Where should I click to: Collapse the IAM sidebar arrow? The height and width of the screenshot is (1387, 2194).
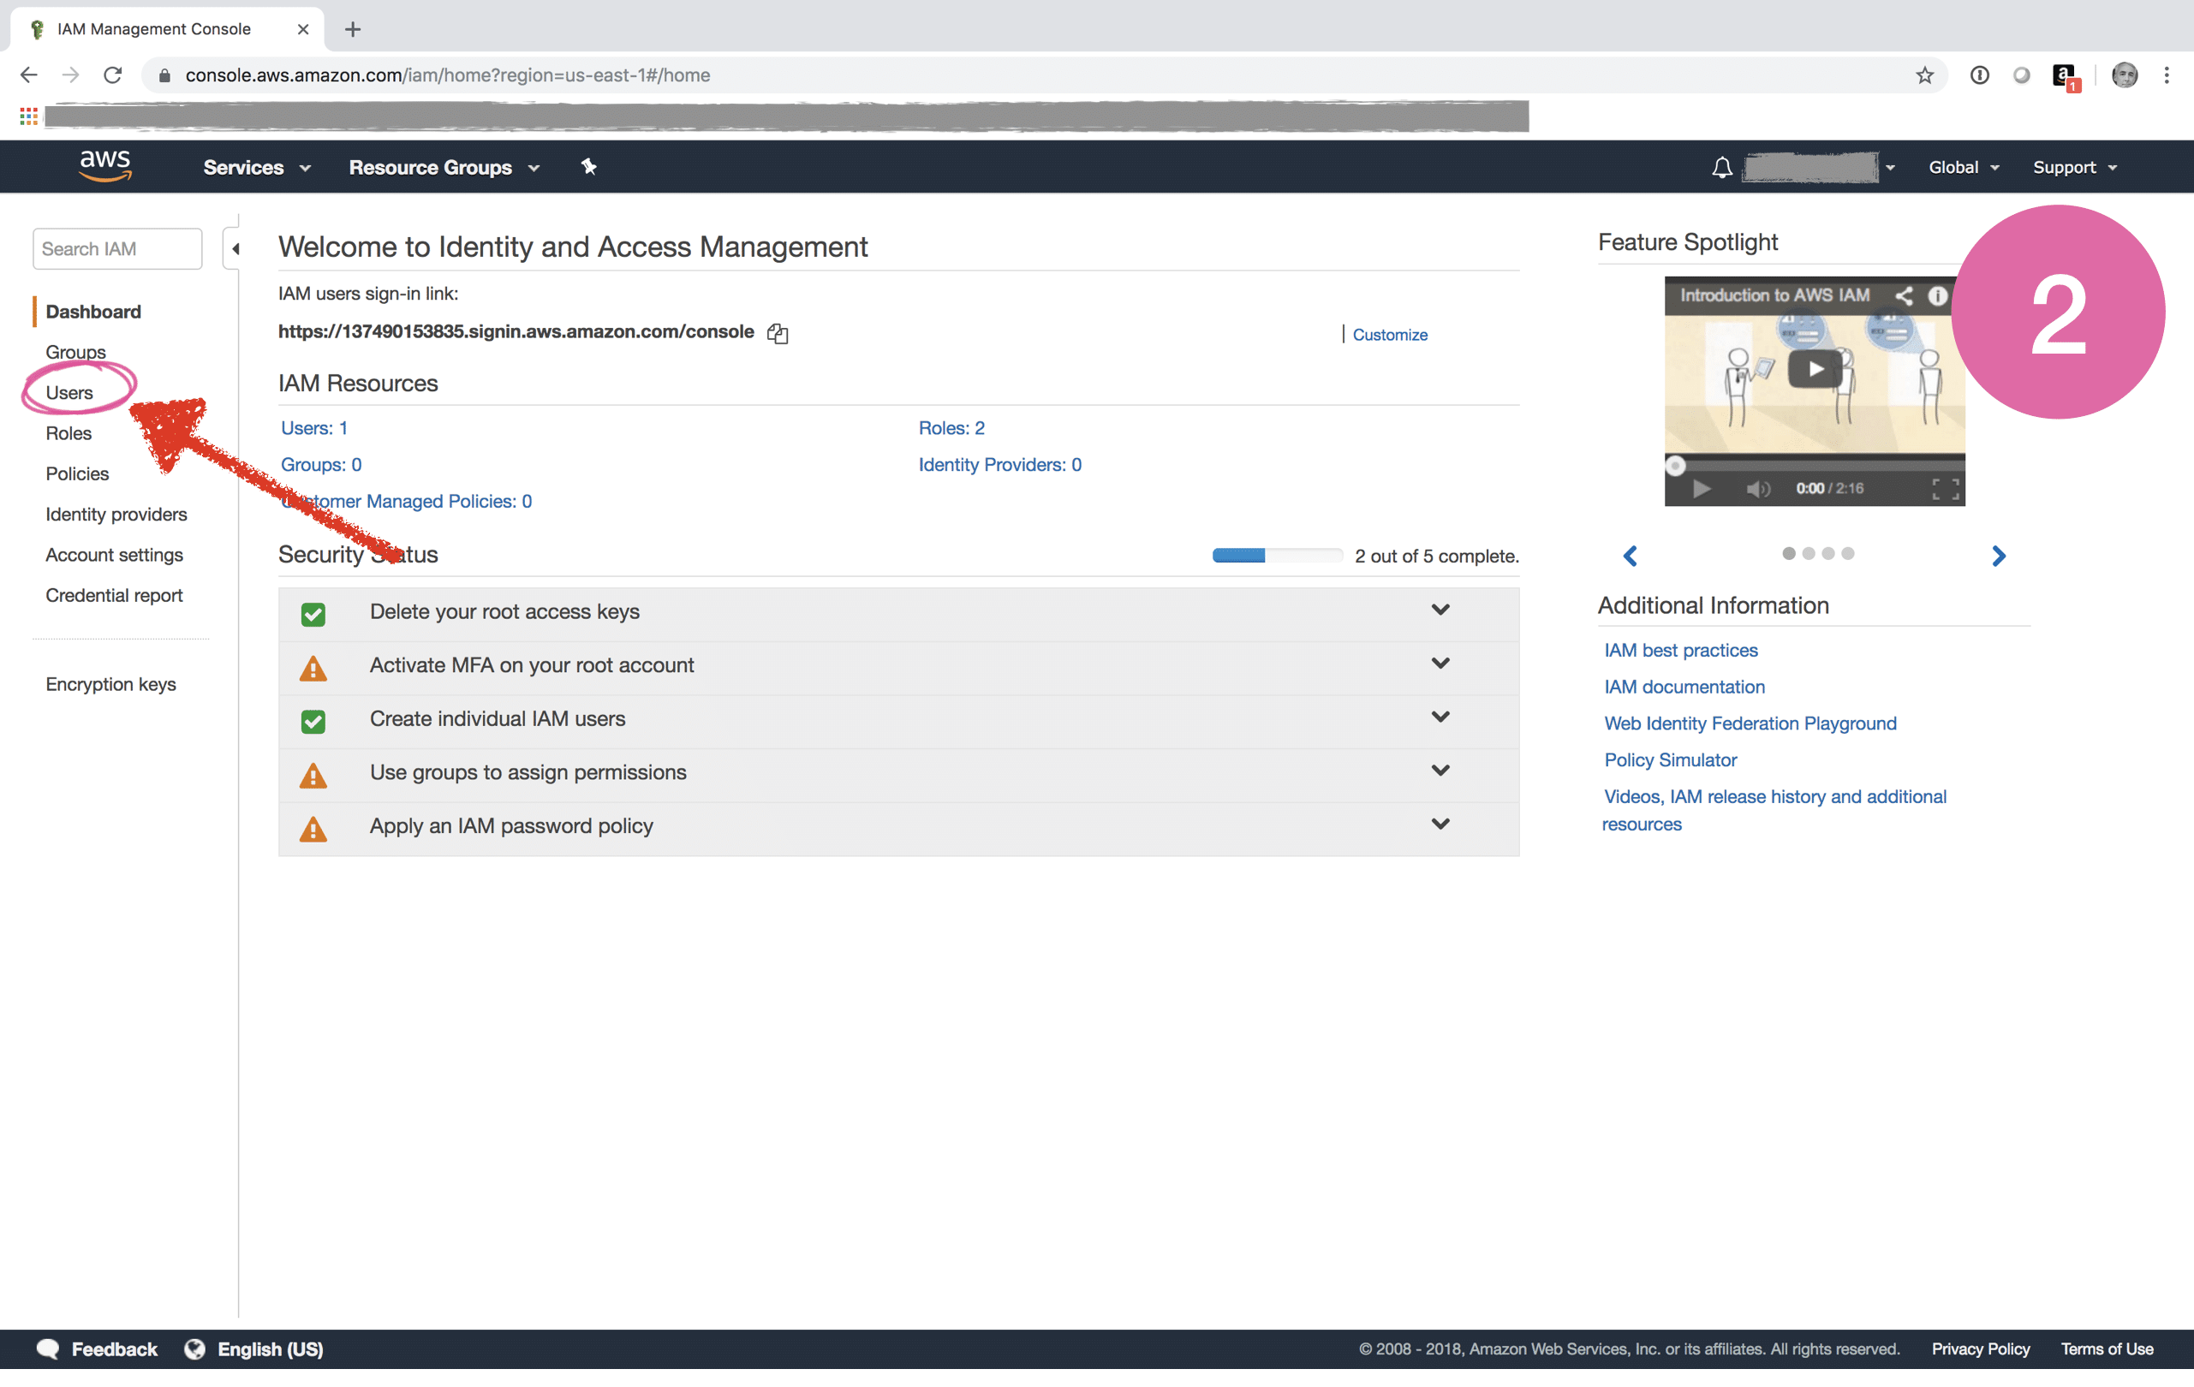click(234, 248)
